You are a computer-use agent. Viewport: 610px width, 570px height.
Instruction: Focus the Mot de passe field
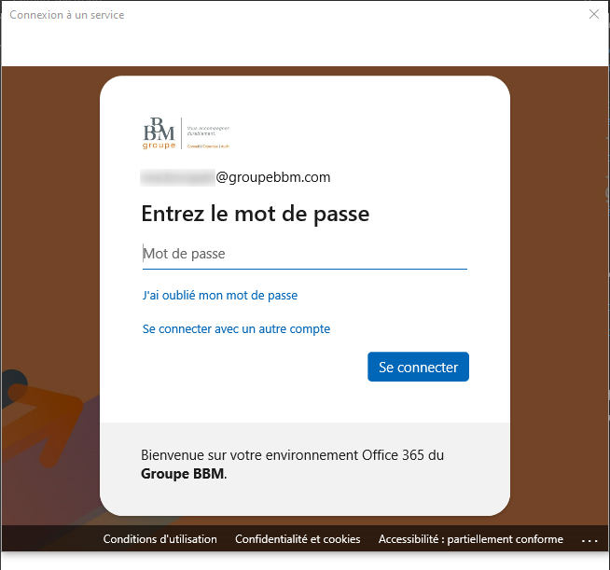304,254
